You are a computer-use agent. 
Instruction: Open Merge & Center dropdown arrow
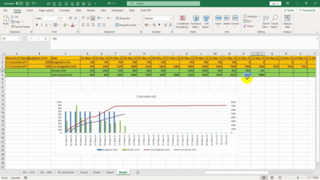(139, 25)
